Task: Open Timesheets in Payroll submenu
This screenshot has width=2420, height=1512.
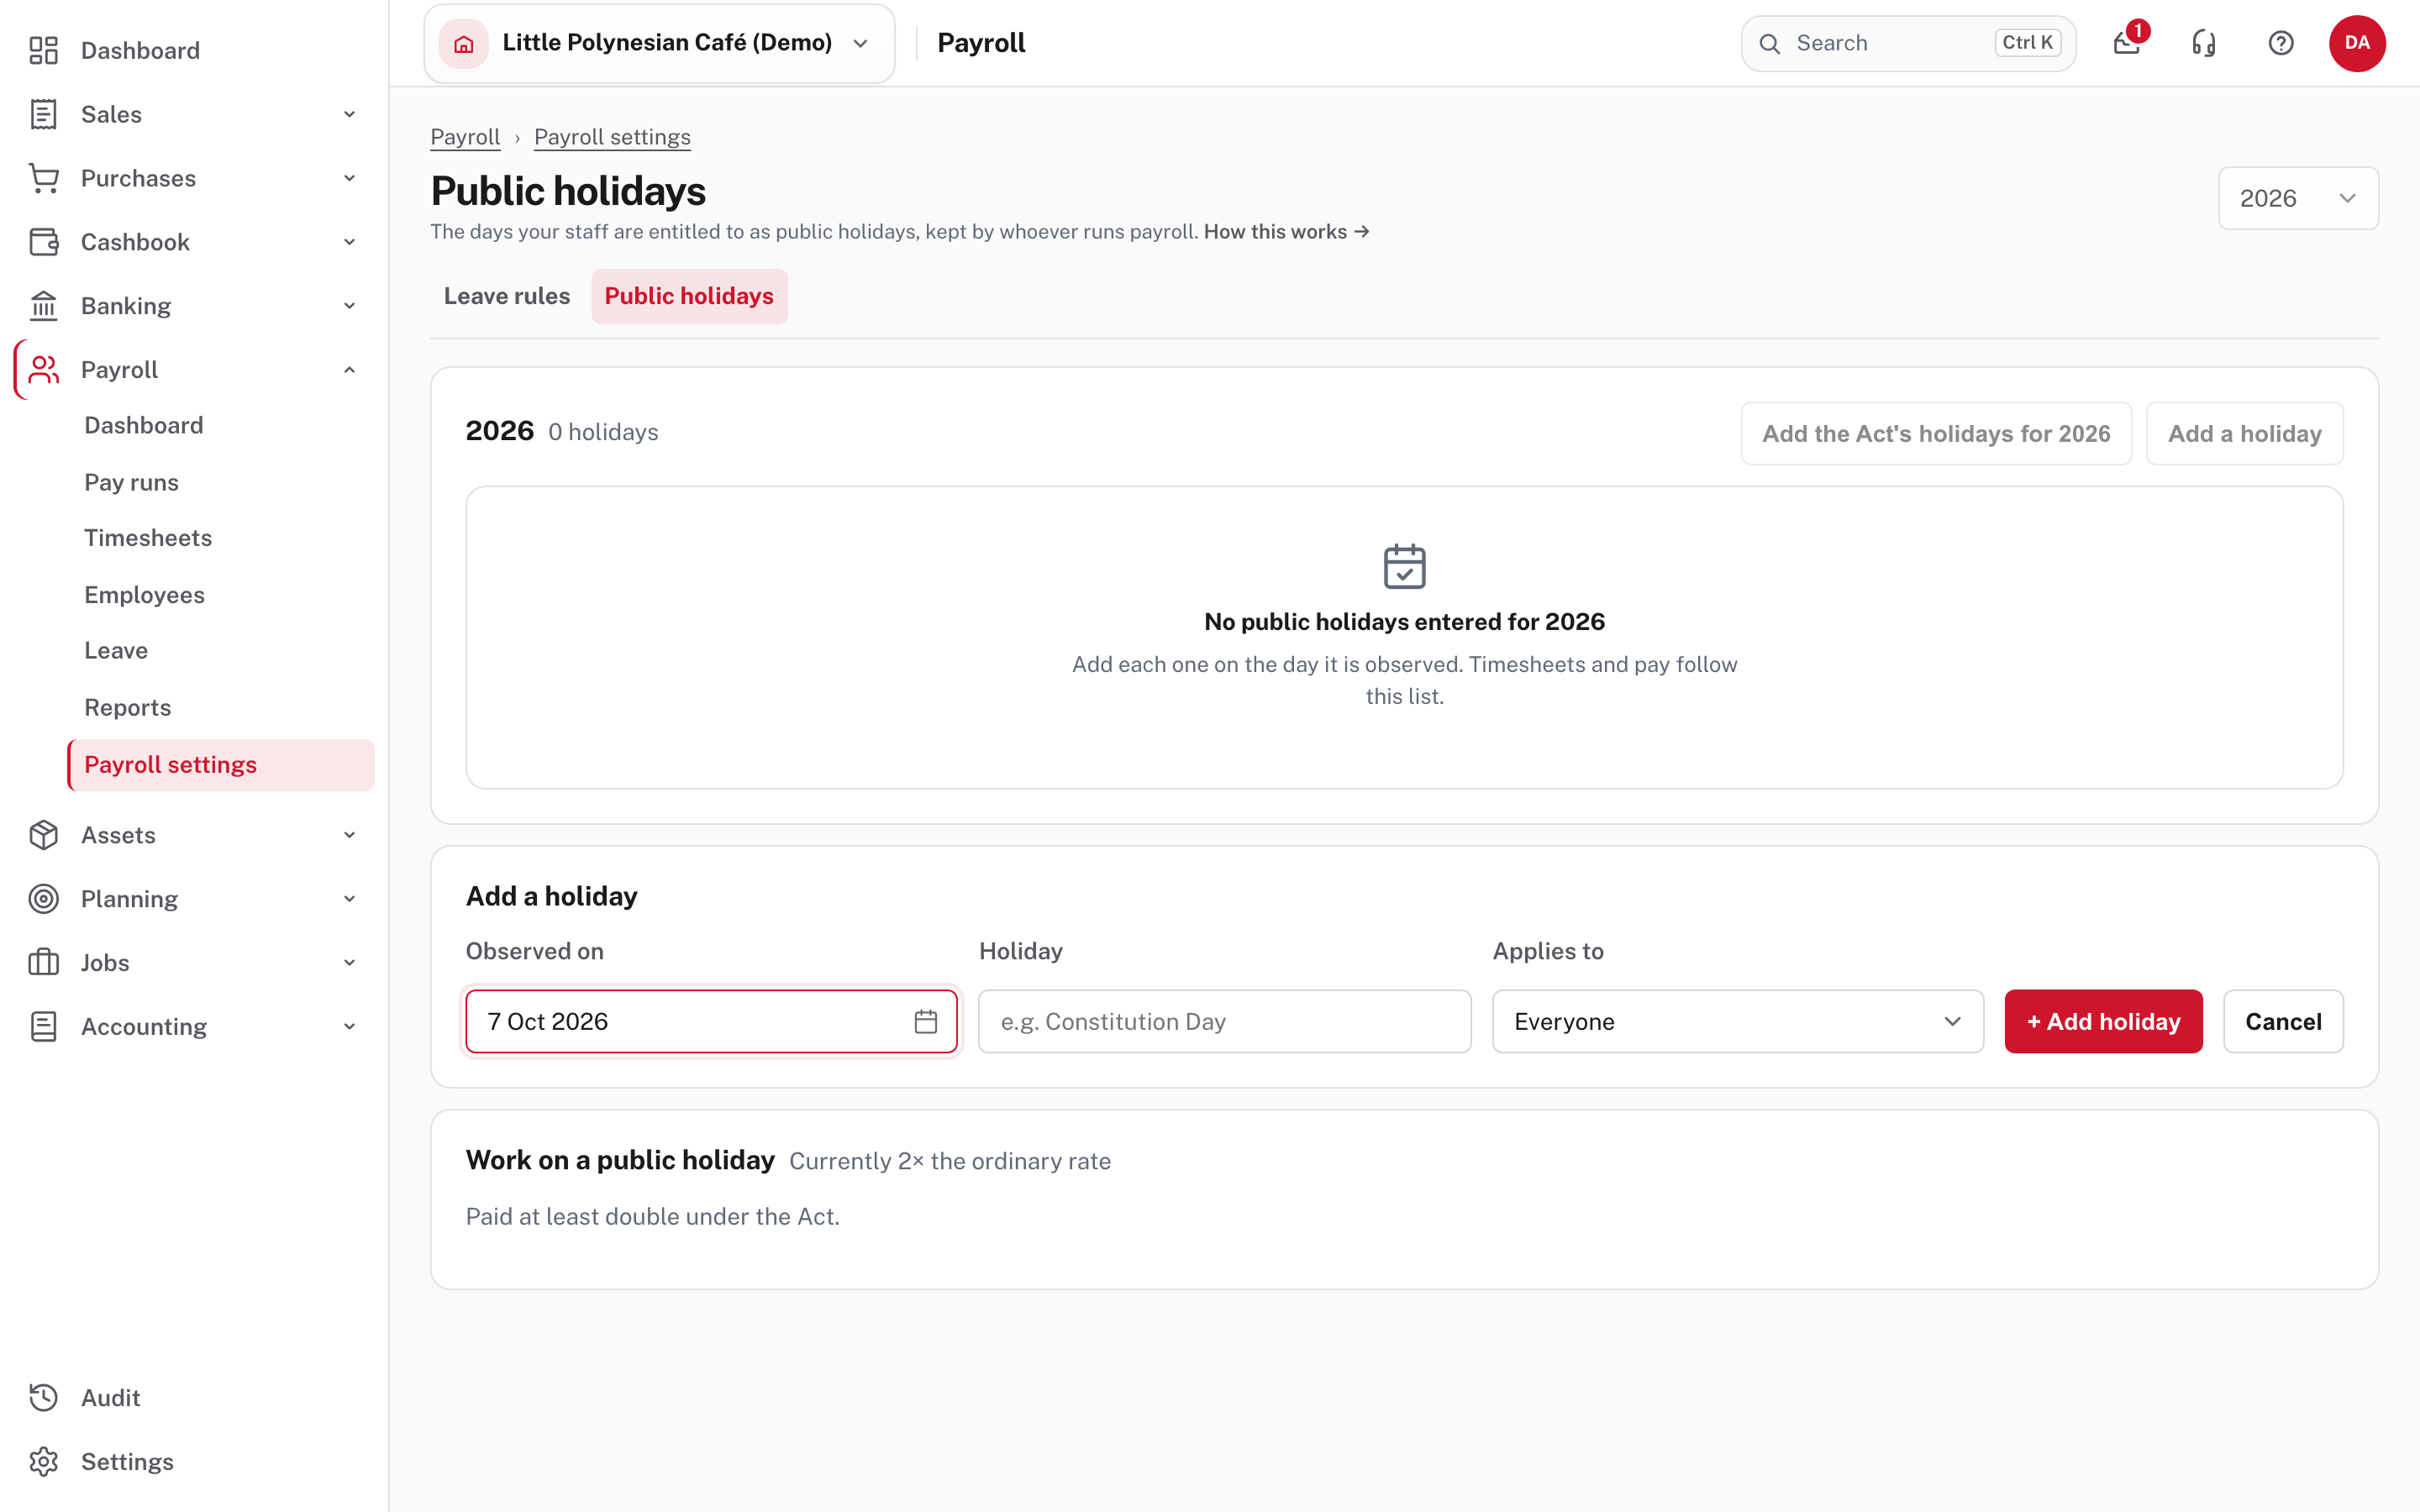Action: point(148,538)
